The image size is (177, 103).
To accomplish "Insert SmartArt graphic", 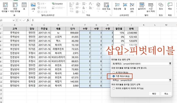I will point(57,4).
